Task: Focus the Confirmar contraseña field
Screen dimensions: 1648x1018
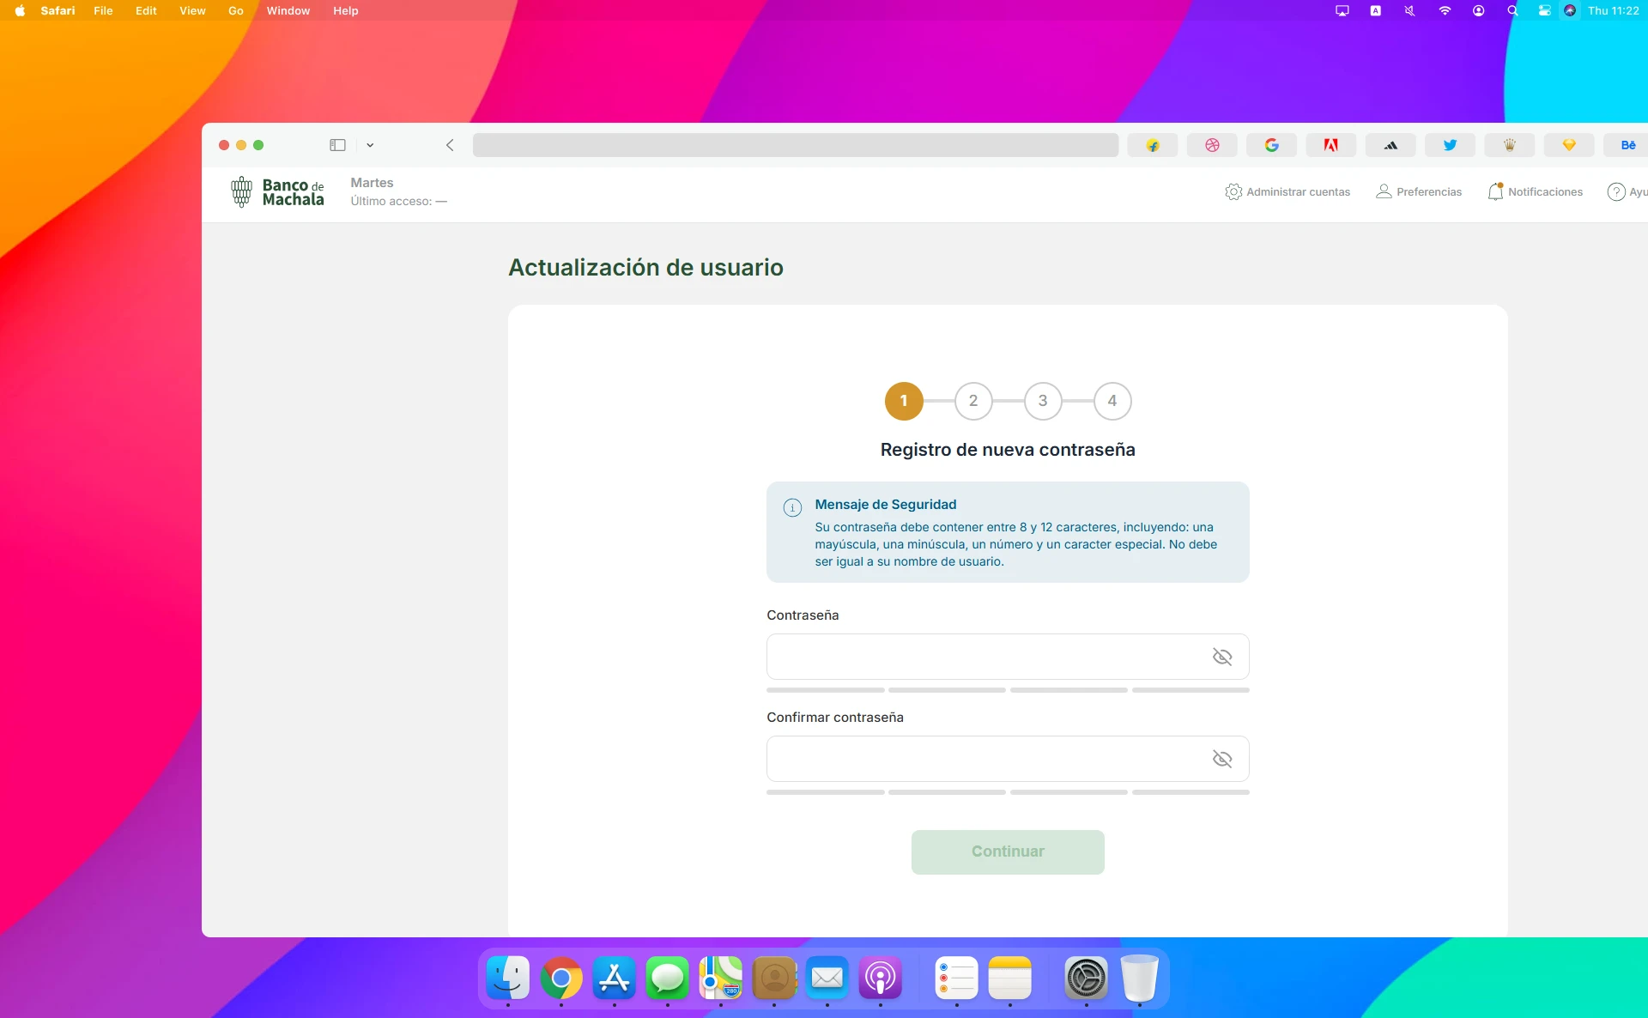Action: [1008, 759]
